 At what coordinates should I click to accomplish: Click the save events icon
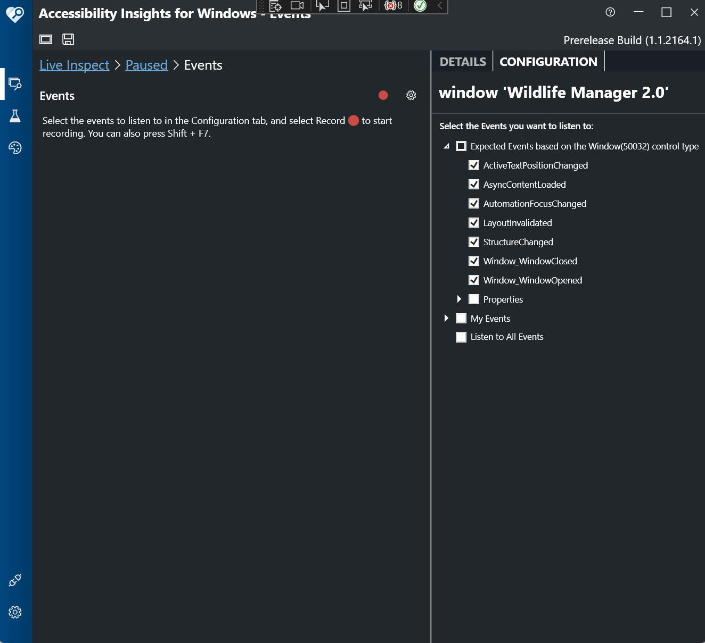pos(68,39)
